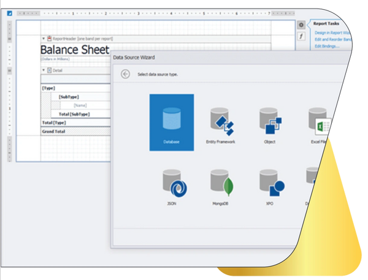Select the Total [Type] cell
This screenshot has width=368, height=280.
pyautogui.click(x=53, y=122)
